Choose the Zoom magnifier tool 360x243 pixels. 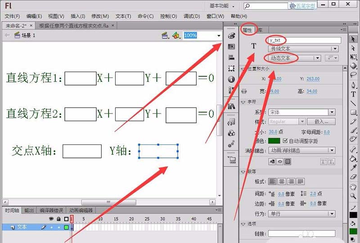[x=354, y=196]
